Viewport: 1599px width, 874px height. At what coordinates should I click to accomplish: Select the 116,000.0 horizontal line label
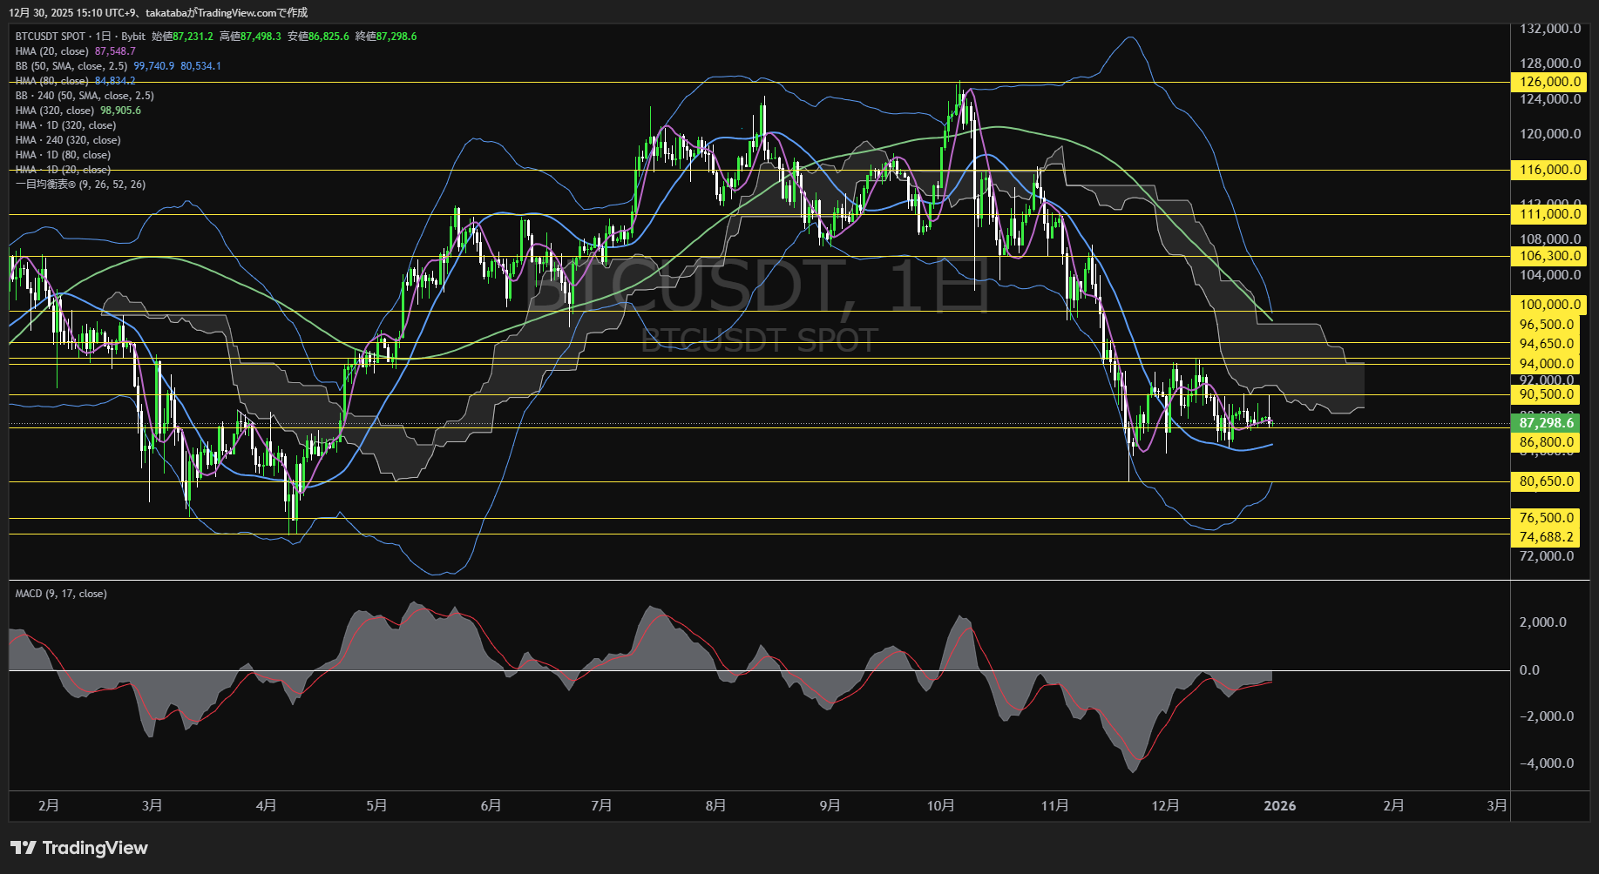[x=1549, y=170]
